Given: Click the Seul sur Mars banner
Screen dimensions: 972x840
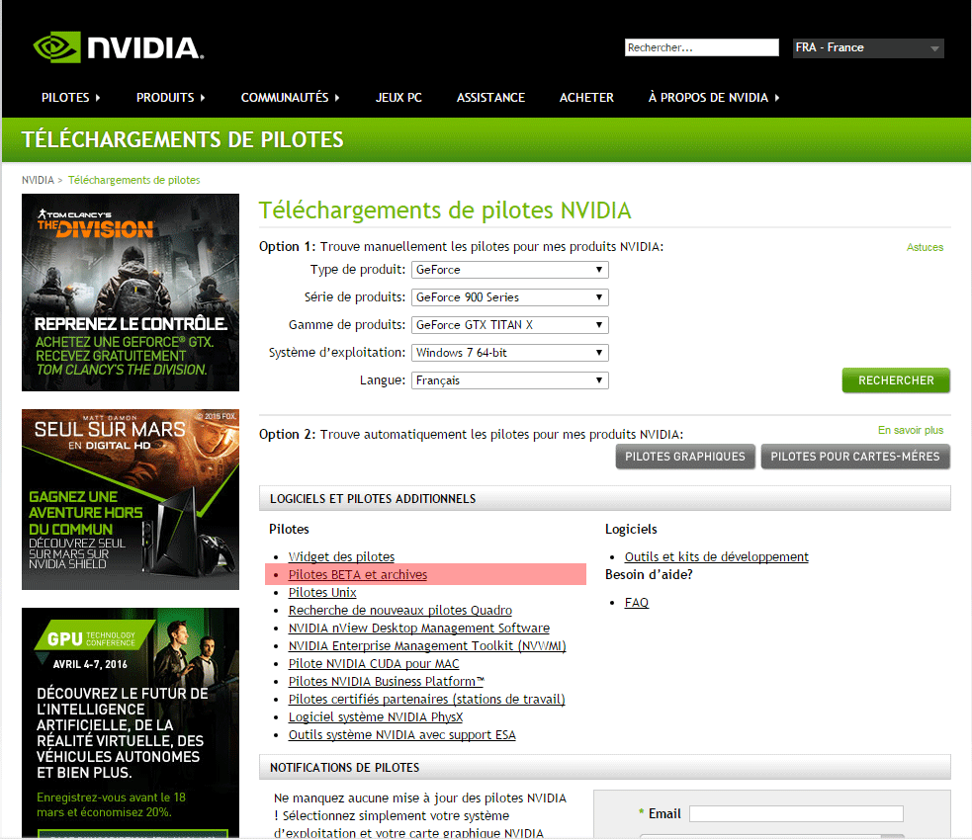Looking at the screenshot, I should point(131,499).
